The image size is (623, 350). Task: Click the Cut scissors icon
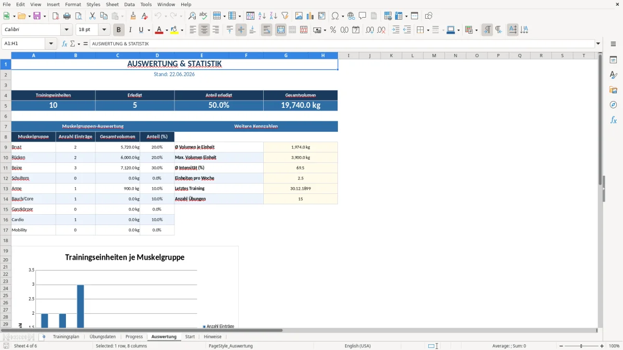click(92, 16)
